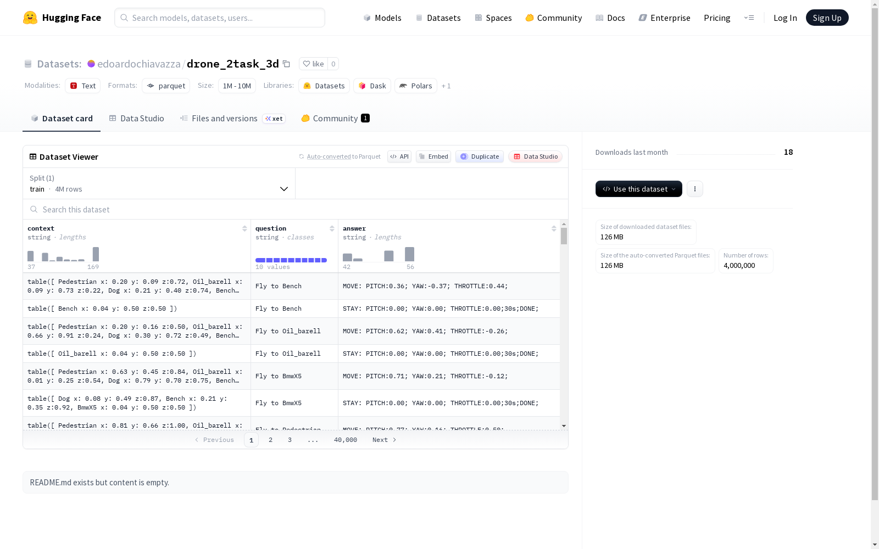Sort by the question column arrows

332,228
